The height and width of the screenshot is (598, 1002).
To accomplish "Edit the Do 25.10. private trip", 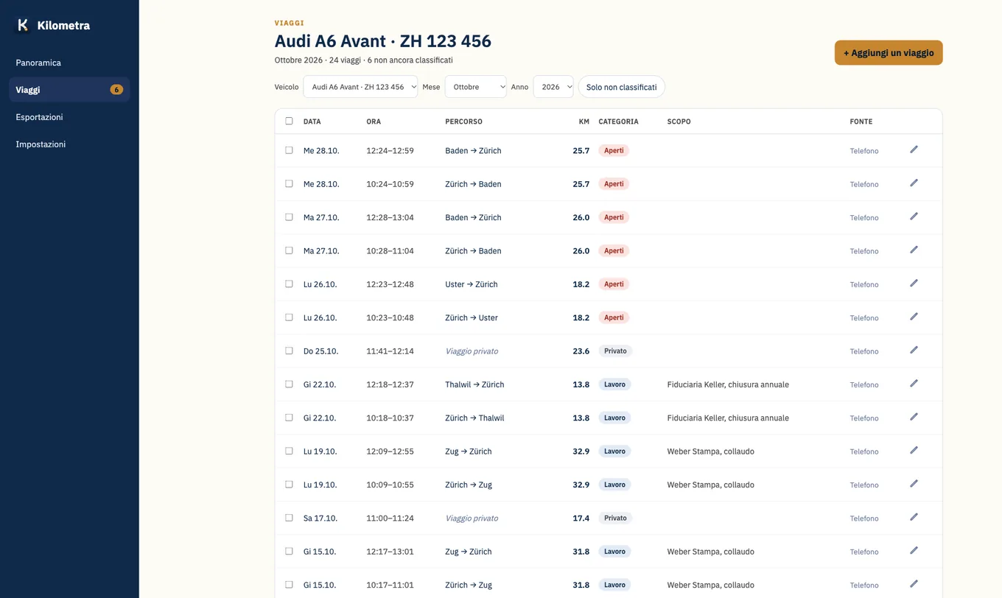I will tap(914, 350).
